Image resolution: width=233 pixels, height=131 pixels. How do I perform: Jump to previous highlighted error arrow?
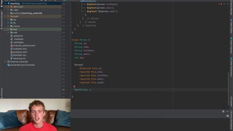click(224, 4)
